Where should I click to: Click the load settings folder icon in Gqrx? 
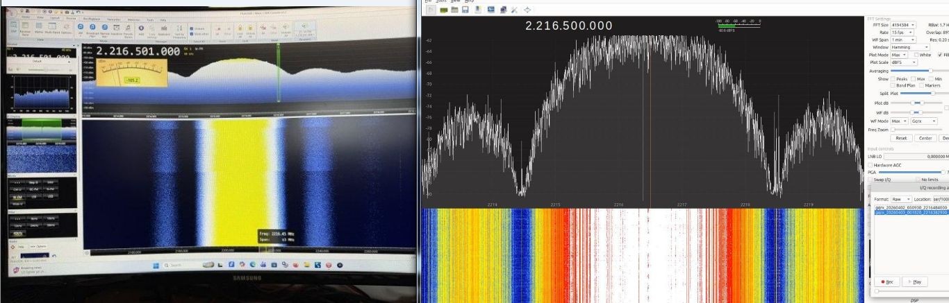point(454,10)
